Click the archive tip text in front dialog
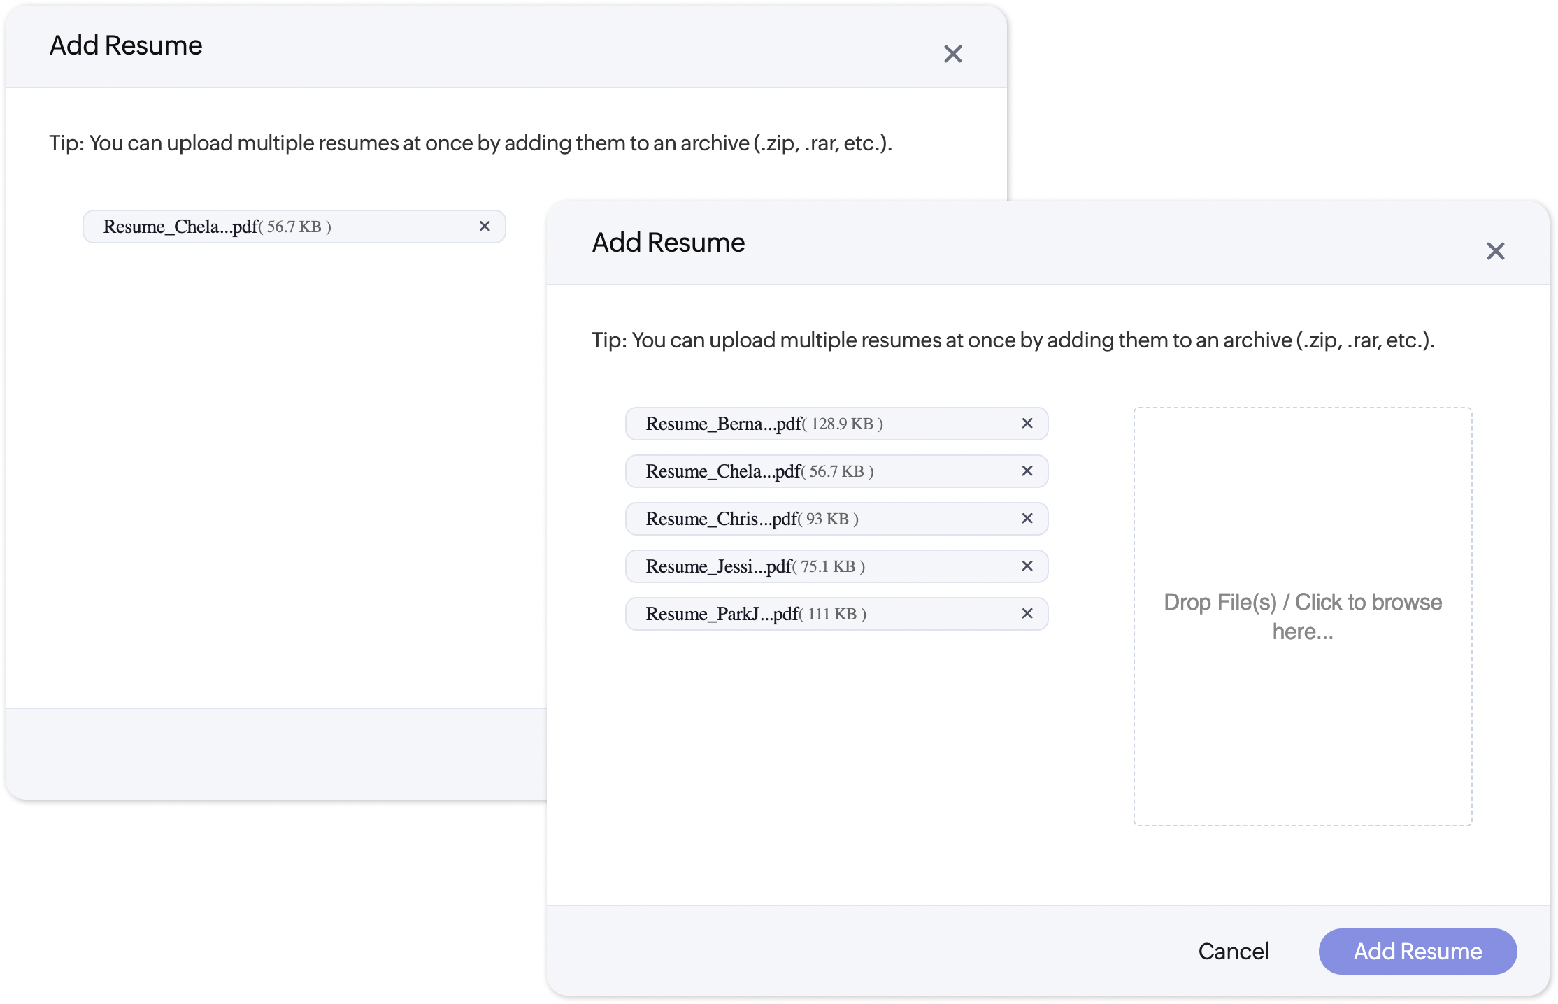The image size is (1558, 1004). tap(1013, 340)
